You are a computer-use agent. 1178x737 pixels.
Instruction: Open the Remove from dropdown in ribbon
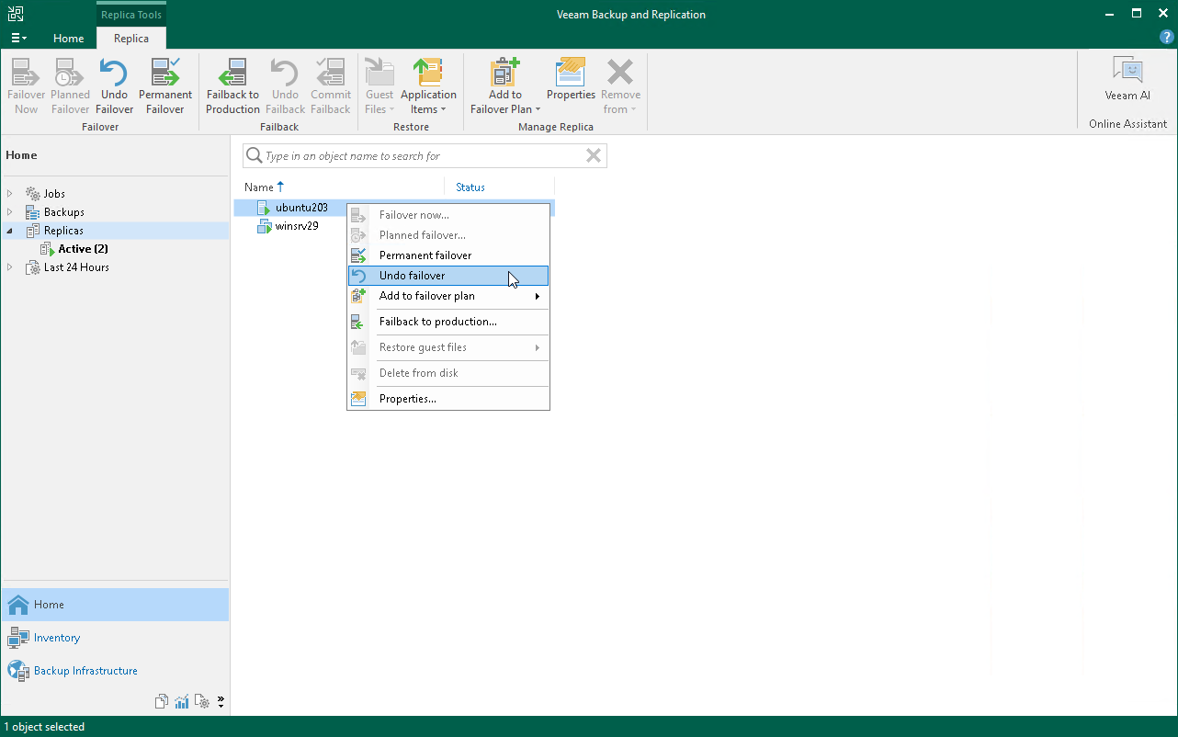[621, 86]
